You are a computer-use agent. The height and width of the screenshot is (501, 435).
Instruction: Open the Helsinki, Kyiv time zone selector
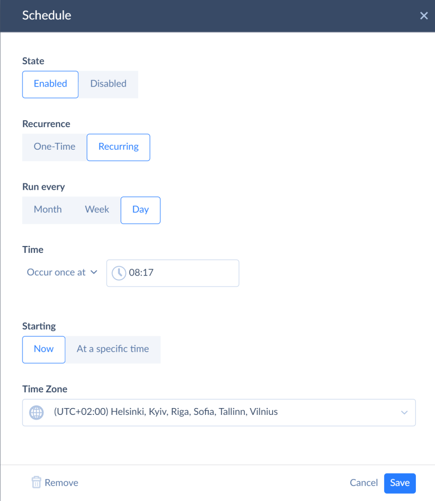point(219,412)
